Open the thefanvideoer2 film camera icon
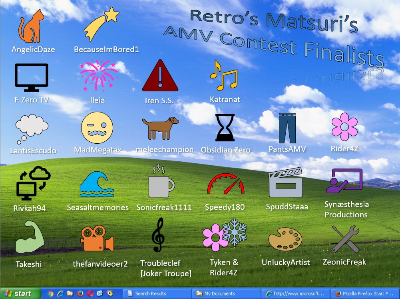 (x=97, y=238)
